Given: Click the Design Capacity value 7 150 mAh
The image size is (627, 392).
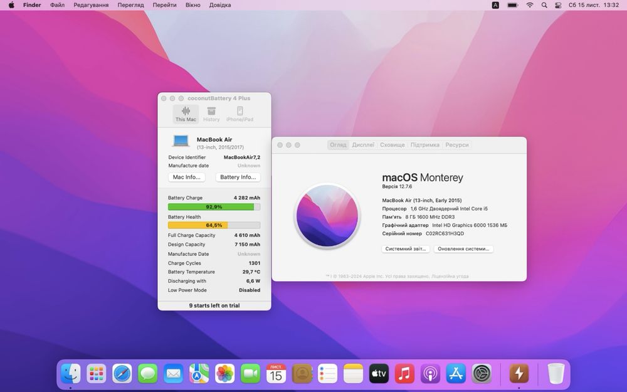Looking at the screenshot, I should point(247,245).
